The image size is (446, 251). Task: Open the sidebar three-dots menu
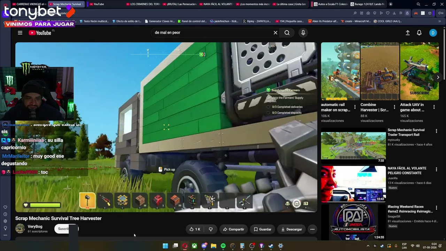point(5,235)
